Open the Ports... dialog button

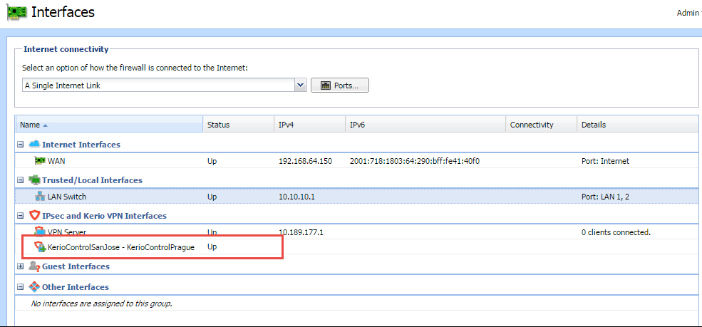[340, 85]
